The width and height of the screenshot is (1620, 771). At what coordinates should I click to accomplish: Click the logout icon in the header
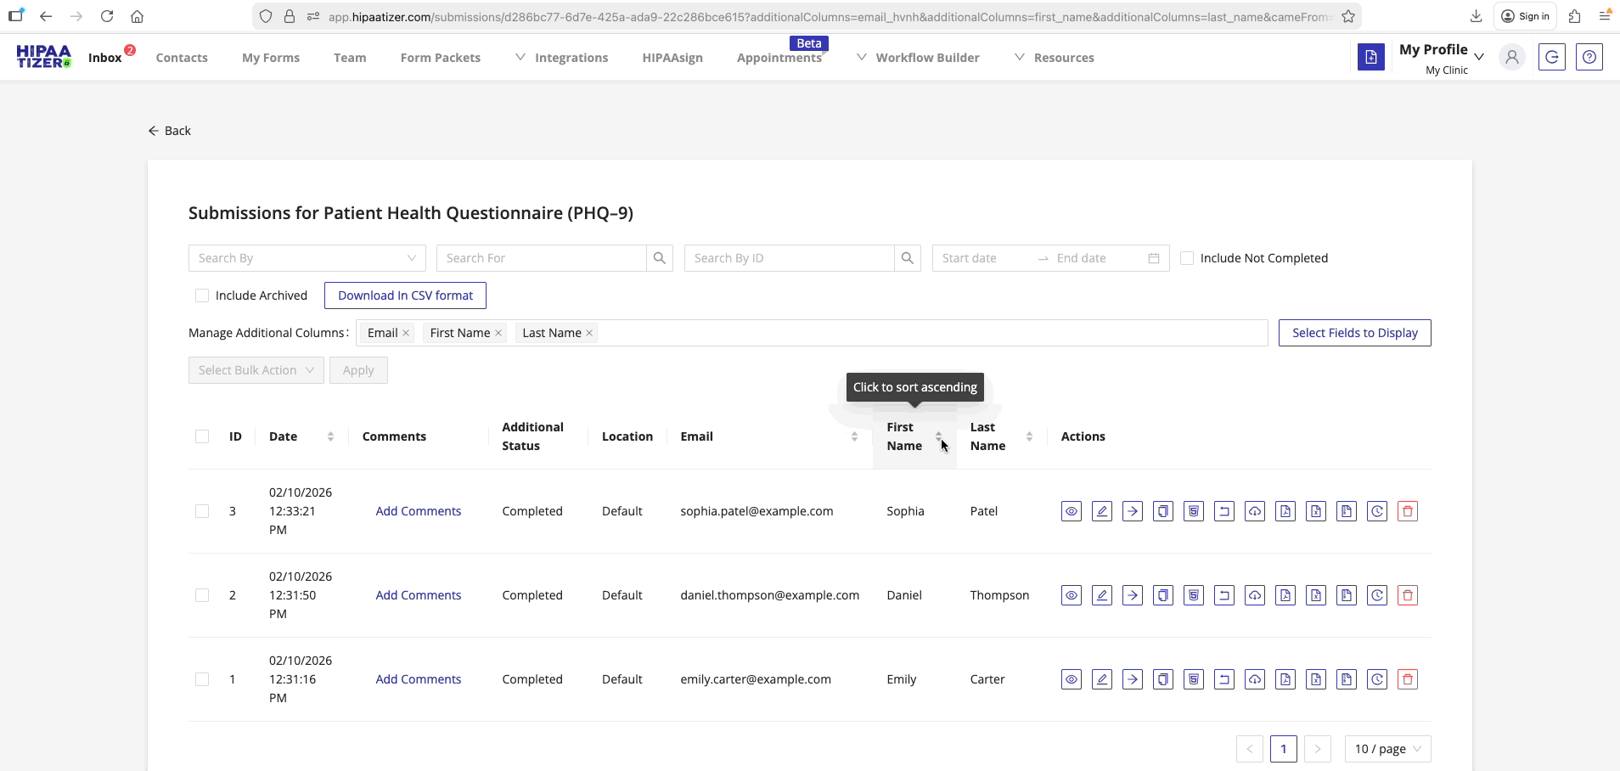pyautogui.click(x=1552, y=57)
